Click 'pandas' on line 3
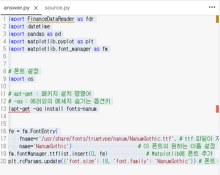Viewport: 220px width, 175px height. click(x=36, y=34)
